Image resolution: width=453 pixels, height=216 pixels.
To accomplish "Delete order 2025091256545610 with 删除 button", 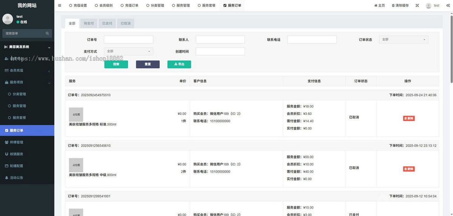I will click(409, 169).
